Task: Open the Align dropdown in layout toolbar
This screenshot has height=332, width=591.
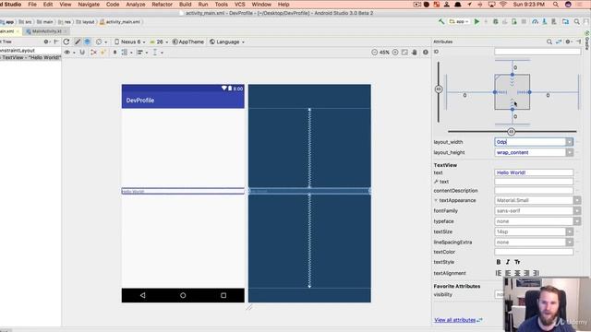Action: click(141, 53)
